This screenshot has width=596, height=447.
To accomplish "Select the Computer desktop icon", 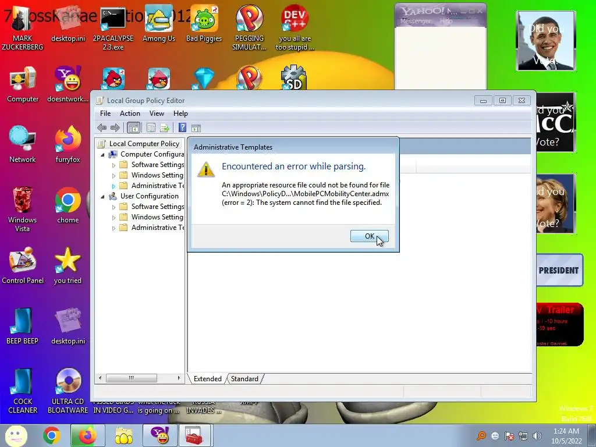I will [x=23, y=84].
